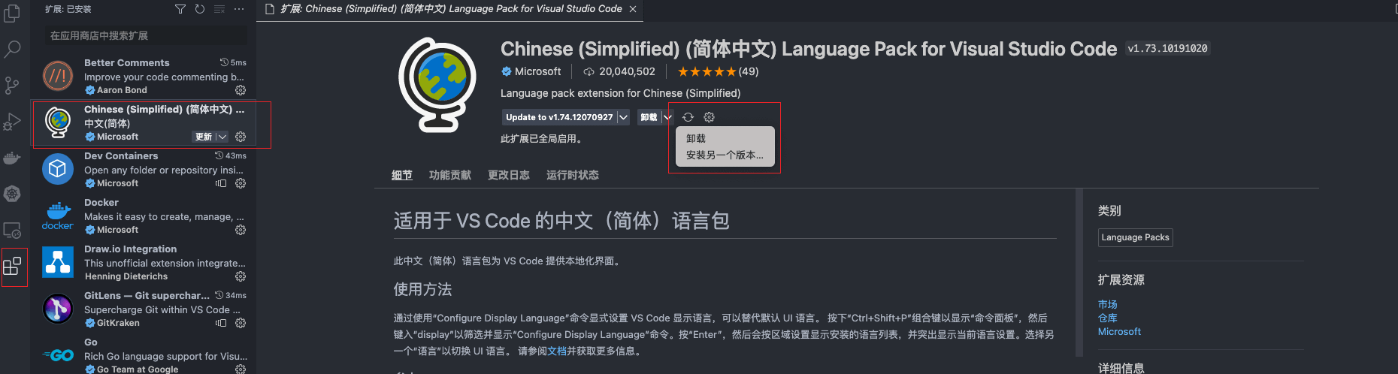Screen dimensions: 1398x374
Task: Select the Draw.io Integration extension entry
Action: point(144,262)
